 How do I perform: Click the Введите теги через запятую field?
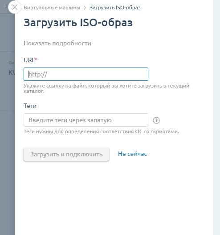[86, 120]
